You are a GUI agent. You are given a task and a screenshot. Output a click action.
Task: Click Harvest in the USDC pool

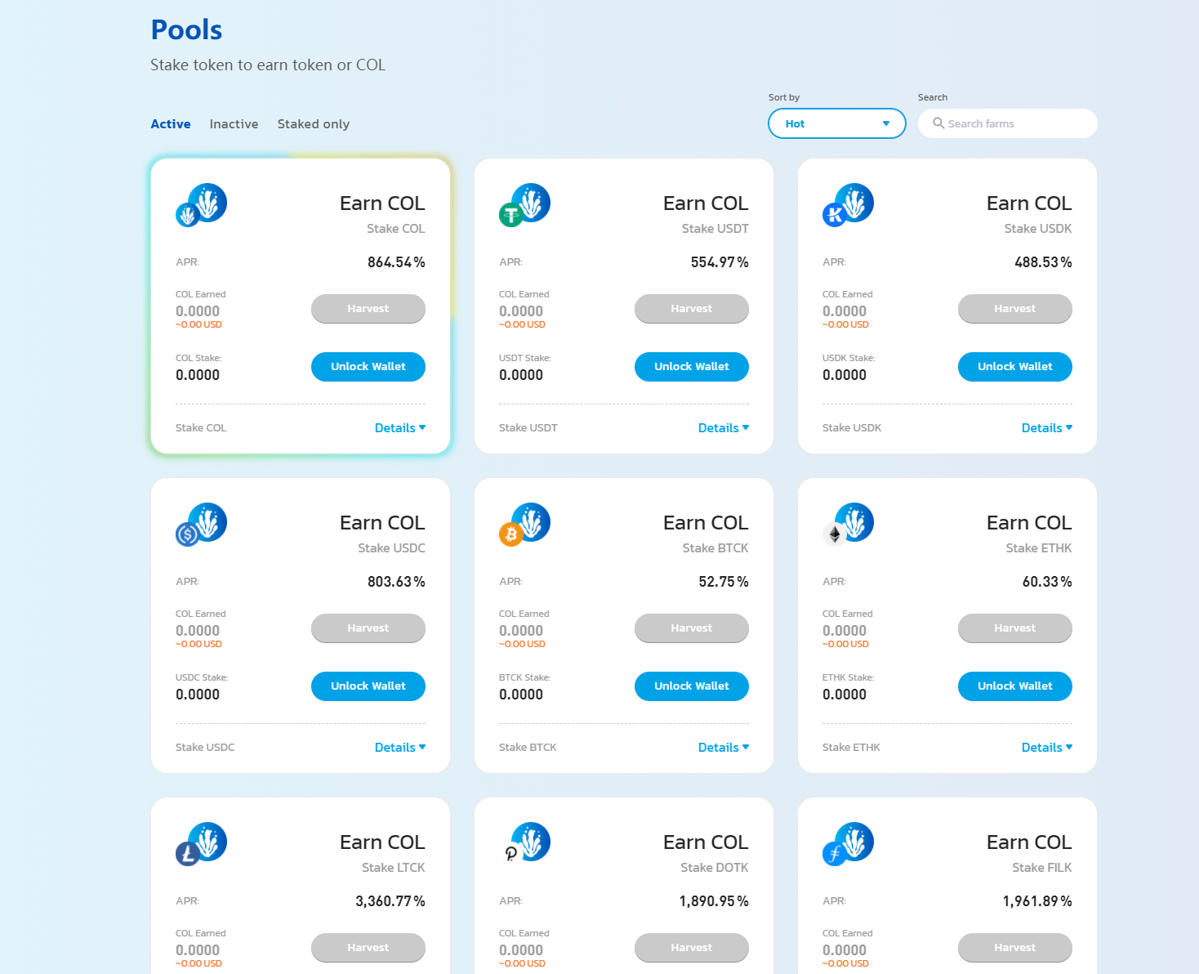click(368, 628)
